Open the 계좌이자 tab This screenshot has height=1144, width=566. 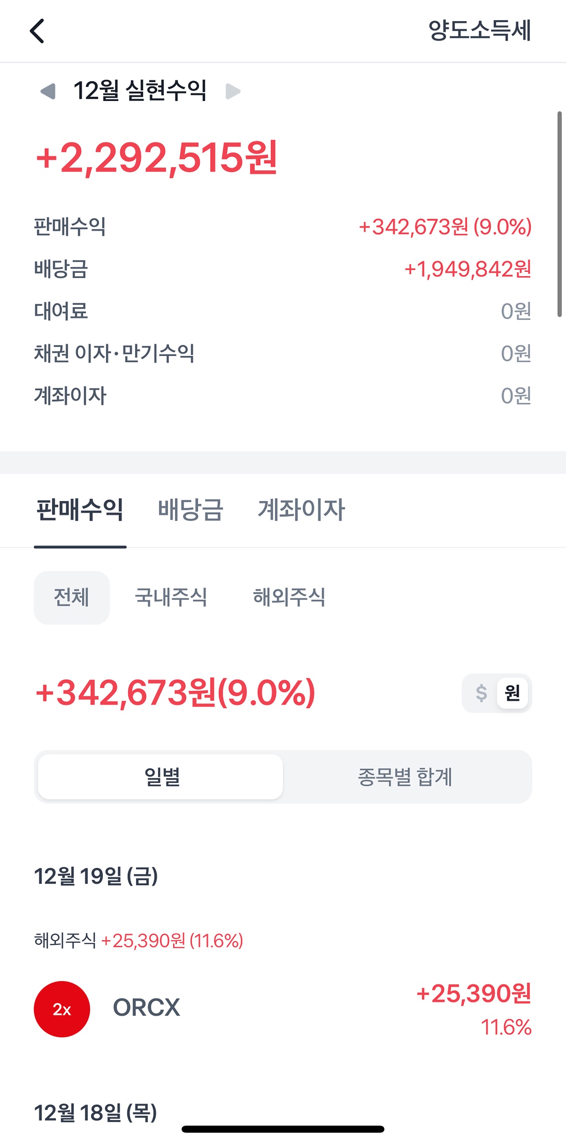coord(301,510)
